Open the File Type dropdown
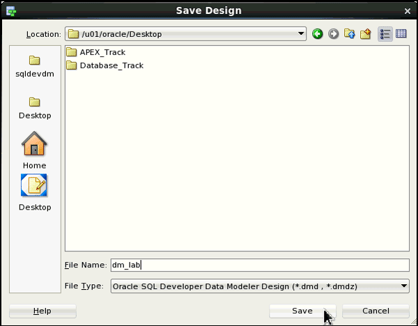Image resolution: width=418 pixels, height=326 pixels. 260,286
